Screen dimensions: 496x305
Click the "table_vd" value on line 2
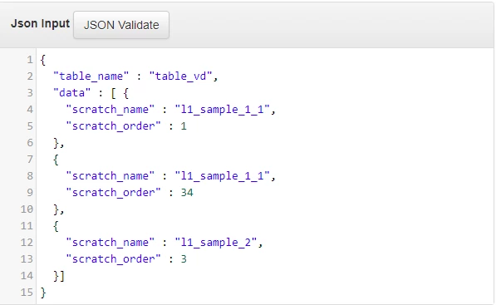pyautogui.click(x=180, y=76)
